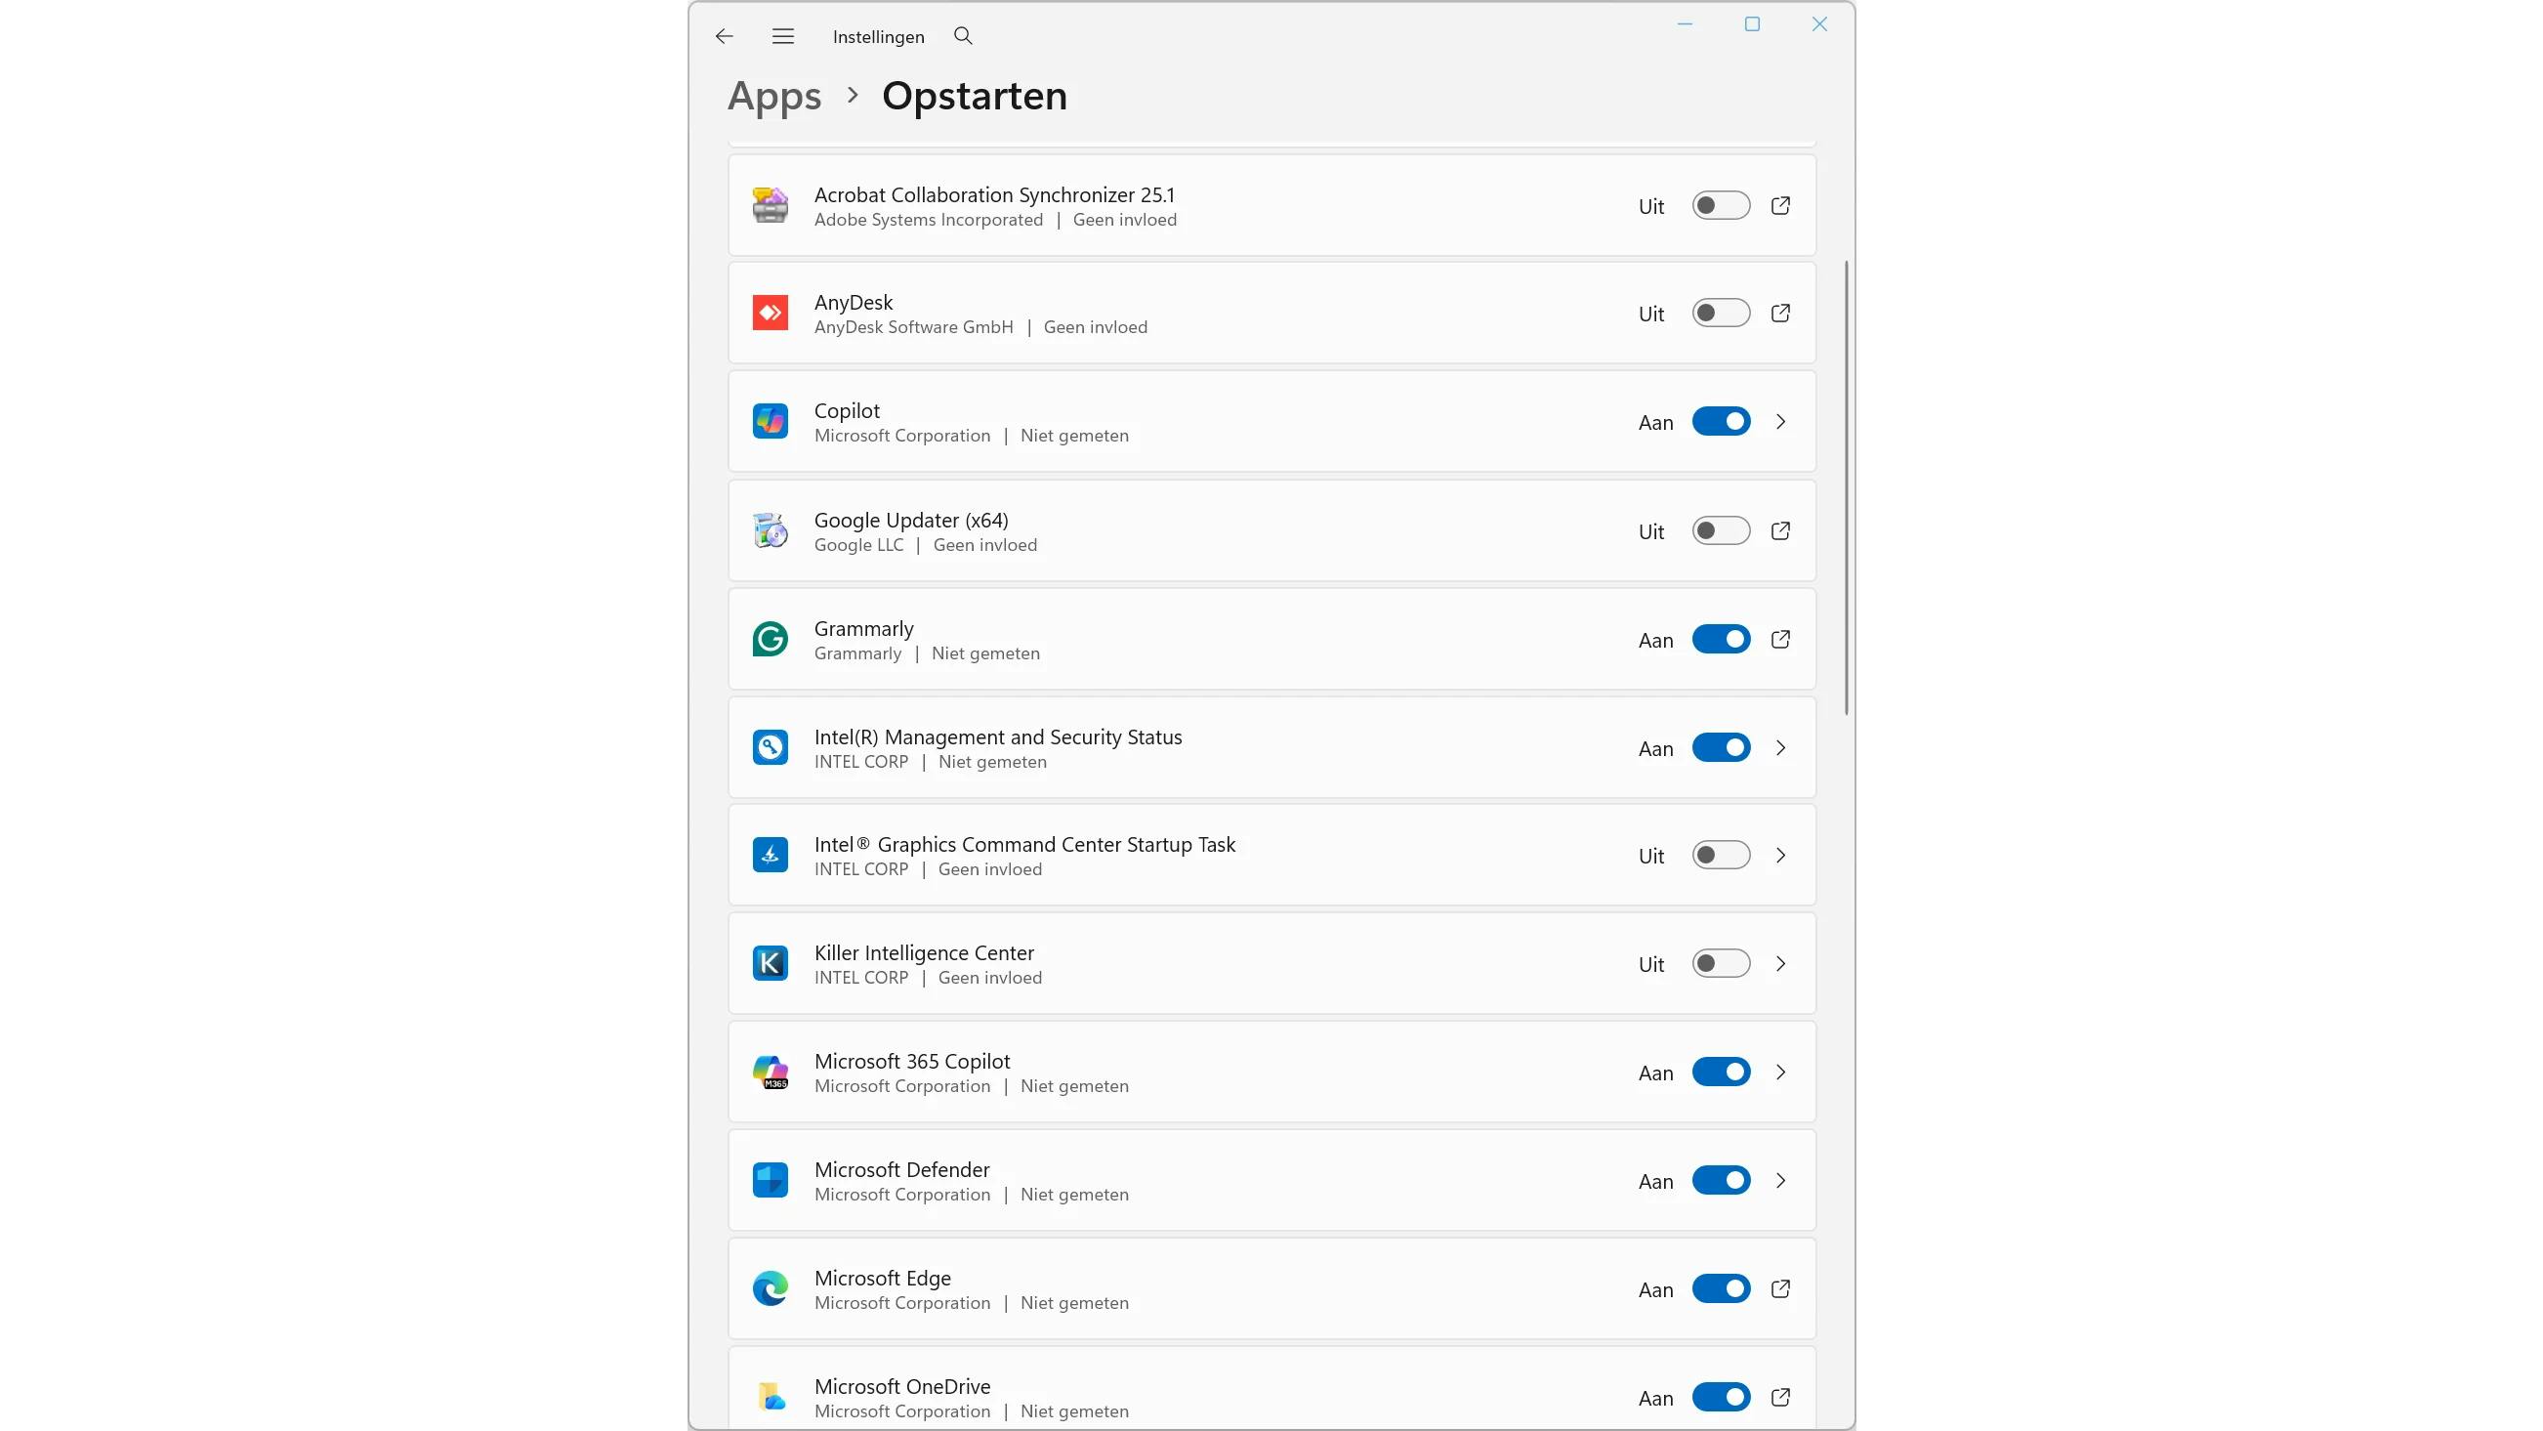The width and height of the screenshot is (2543, 1431).
Task: Expand the Microsoft 365 Copilot entry chevron
Action: coord(1780,1073)
